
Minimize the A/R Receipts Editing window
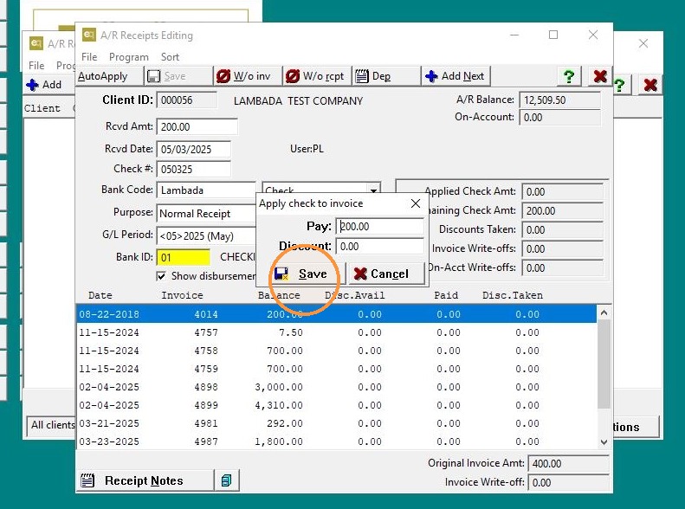514,35
